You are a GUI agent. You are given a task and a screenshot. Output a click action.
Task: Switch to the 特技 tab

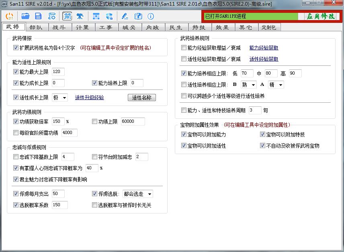200,27
